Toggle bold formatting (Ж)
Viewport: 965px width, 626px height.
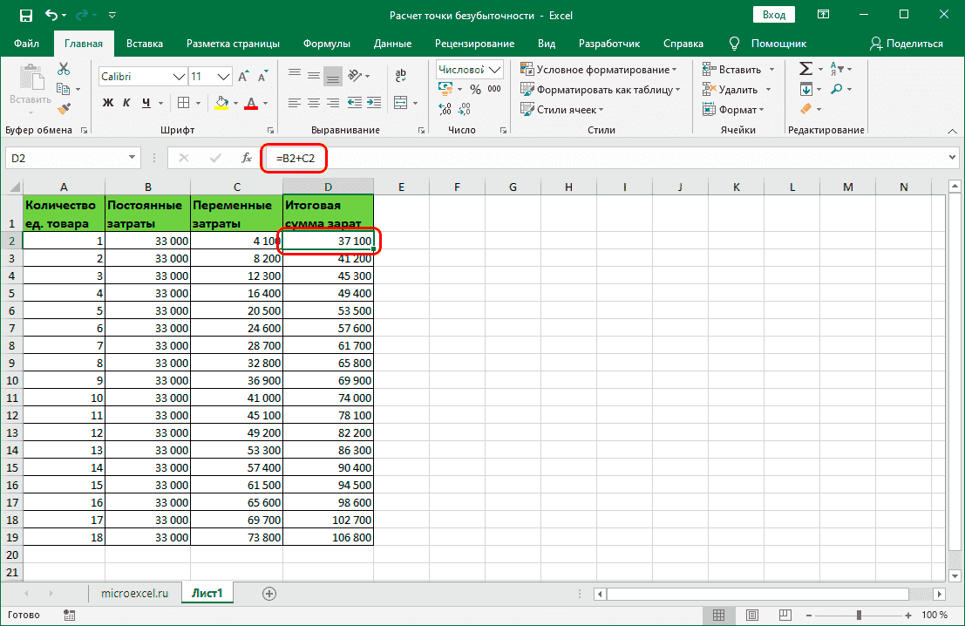coord(108,103)
